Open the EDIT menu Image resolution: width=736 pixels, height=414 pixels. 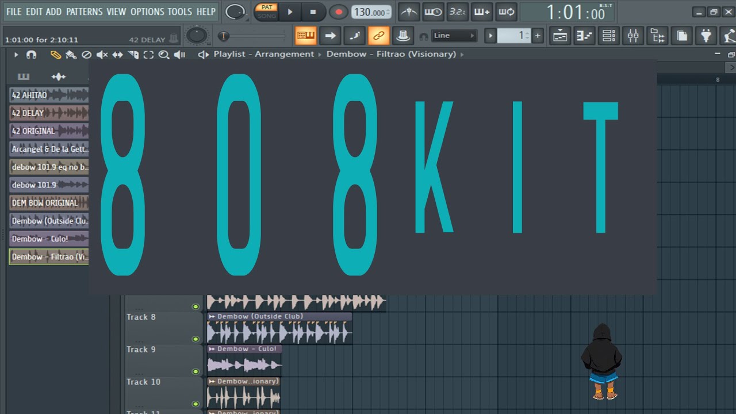tap(34, 11)
